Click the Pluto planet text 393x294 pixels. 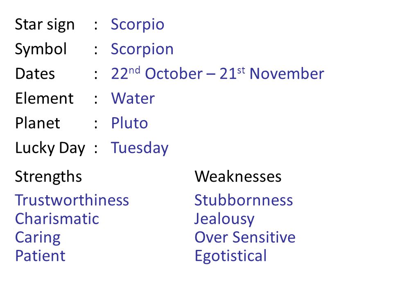pos(129,123)
